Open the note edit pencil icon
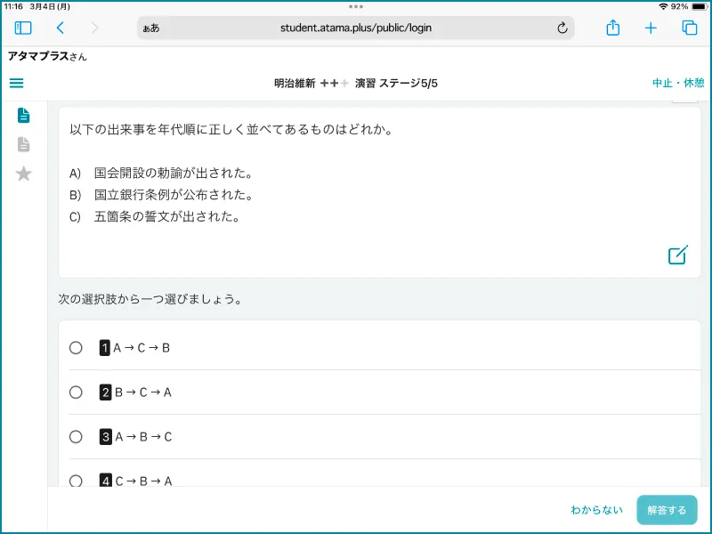This screenshot has height=534, width=712. (x=678, y=255)
